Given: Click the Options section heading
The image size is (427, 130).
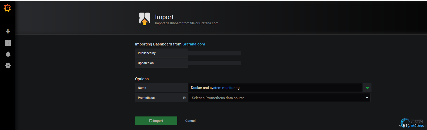Looking at the screenshot, I should point(142,79).
